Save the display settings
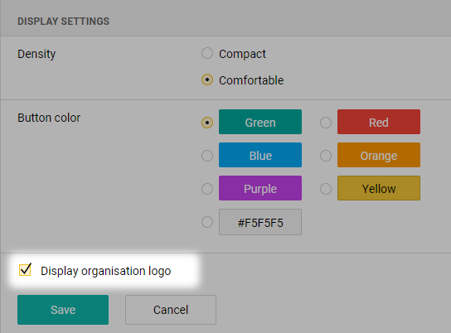 coord(63,310)
